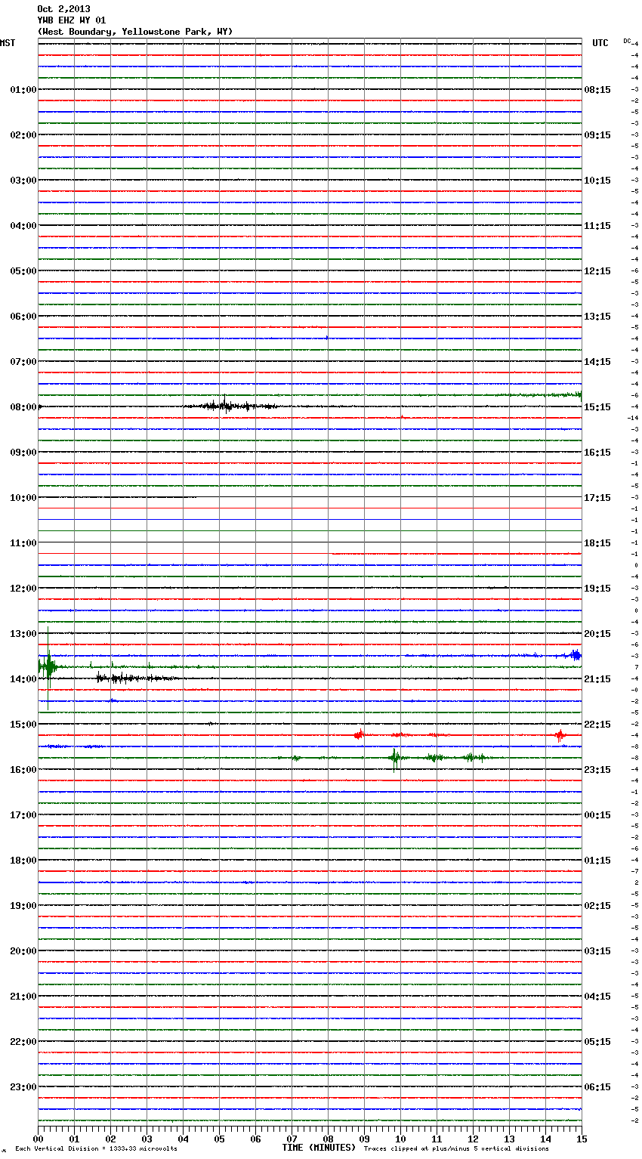Select the 10:00 MST time label
Viewport: 642px width, 1159px height.
[23, 498]
